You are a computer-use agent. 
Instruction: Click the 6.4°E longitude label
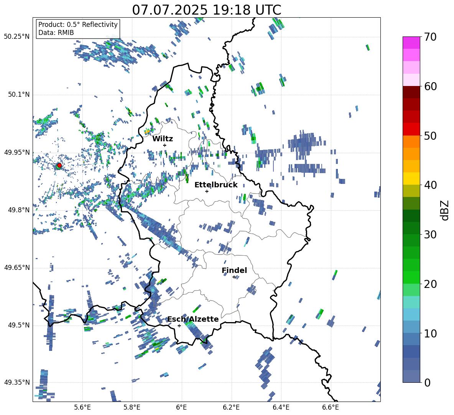pos(281,407)
